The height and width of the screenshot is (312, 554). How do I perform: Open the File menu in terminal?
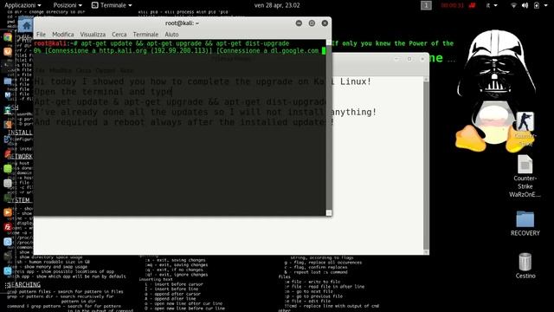click(41, 35)
